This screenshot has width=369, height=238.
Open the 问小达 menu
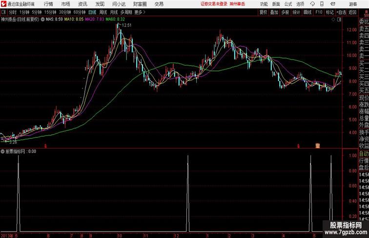(119, 4)
